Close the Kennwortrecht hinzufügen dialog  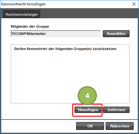click(134, 4)
